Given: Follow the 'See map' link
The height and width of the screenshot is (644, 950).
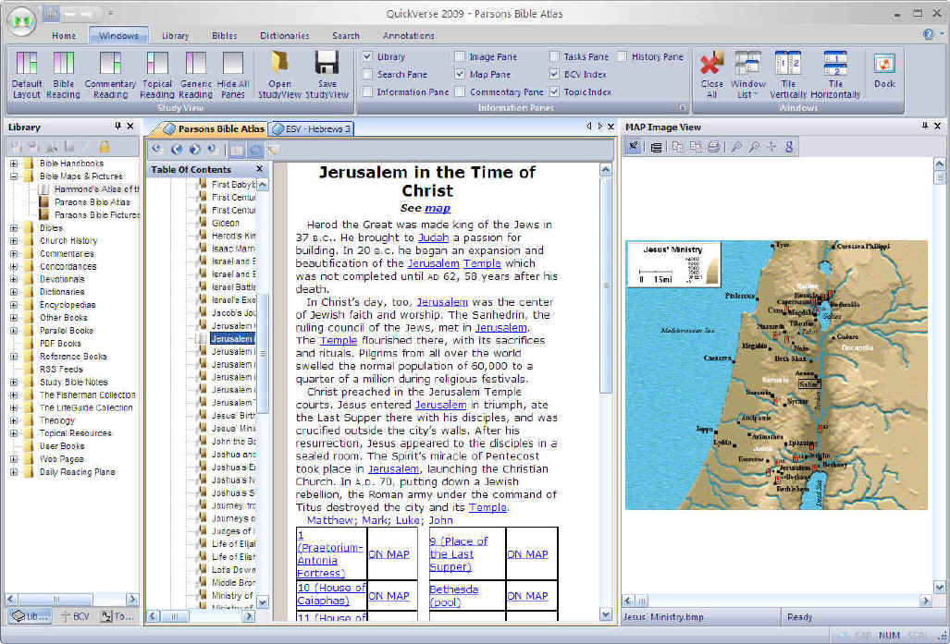Looking at the screenshot, I should (437, 208).
